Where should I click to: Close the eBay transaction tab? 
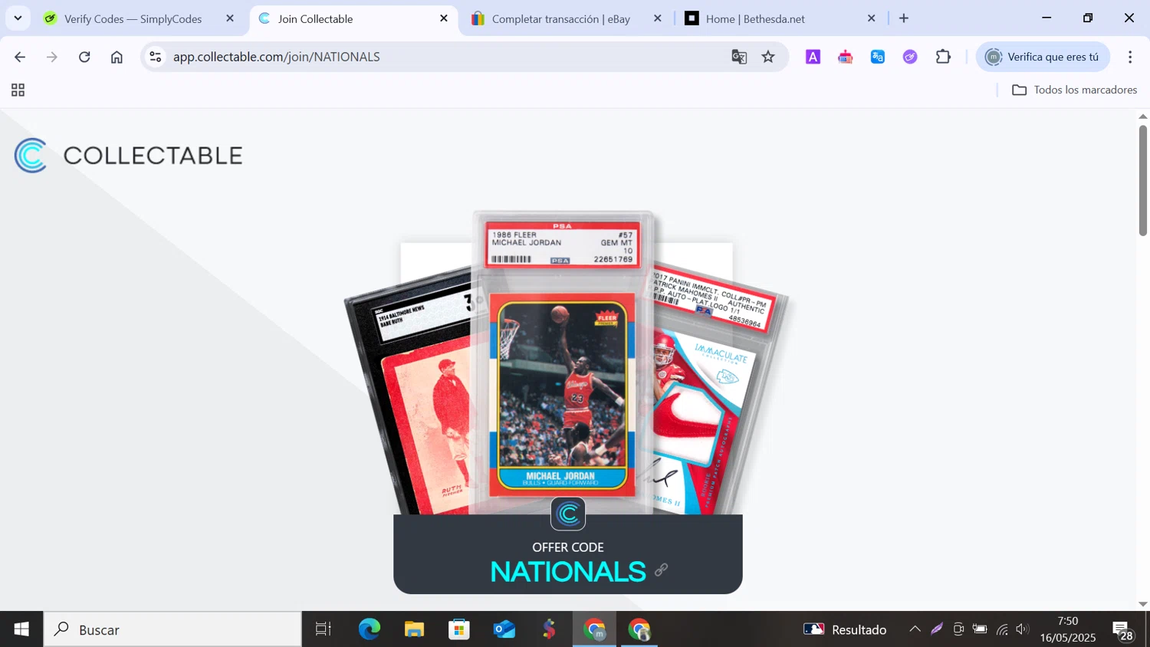[x=658, y=18]
